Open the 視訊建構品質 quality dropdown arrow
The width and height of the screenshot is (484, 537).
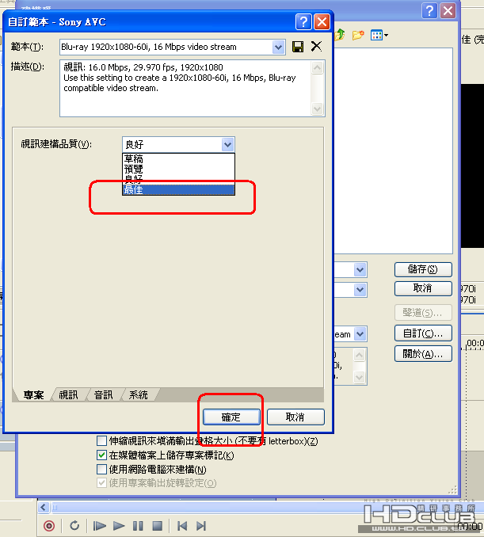(228, 144)
